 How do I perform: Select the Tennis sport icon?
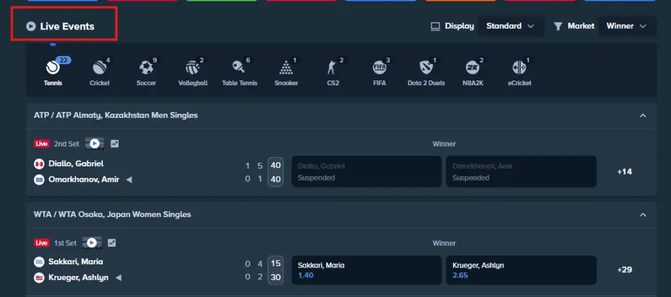[x=53, y=68]
